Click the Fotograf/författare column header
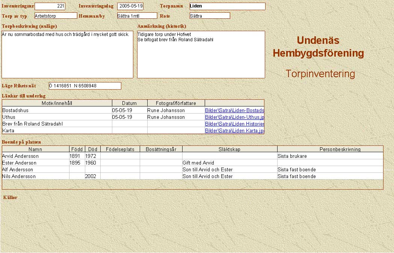Screen dimensions: 394x253 176,103
